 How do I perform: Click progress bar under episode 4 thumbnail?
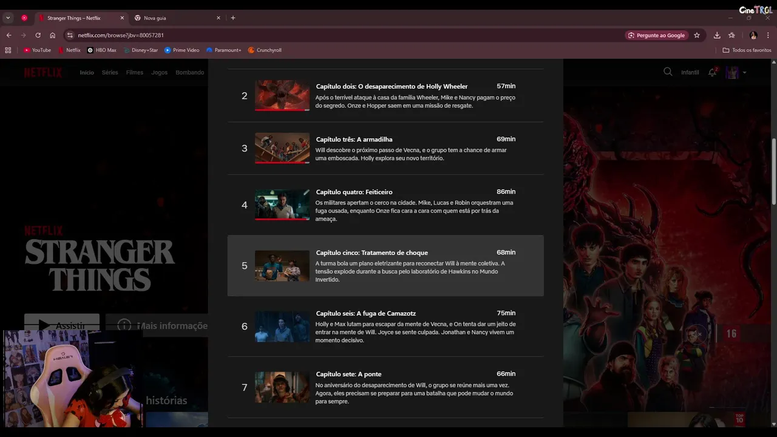coord(282,219)
